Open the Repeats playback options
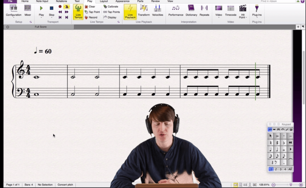This screenshot has width=306, height=188. click(x=204, y=10)
